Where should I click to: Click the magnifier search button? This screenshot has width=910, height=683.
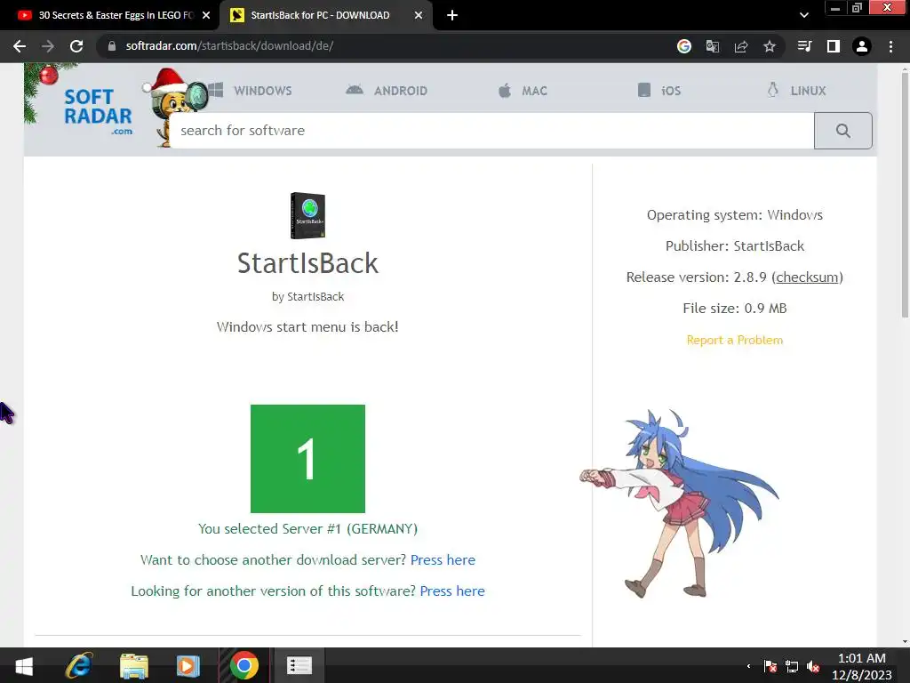coord(842,131)
